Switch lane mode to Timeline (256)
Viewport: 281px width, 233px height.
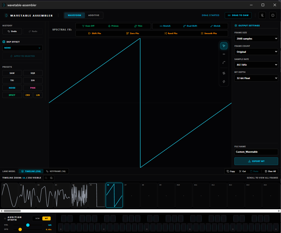click(x=31, y=172)
